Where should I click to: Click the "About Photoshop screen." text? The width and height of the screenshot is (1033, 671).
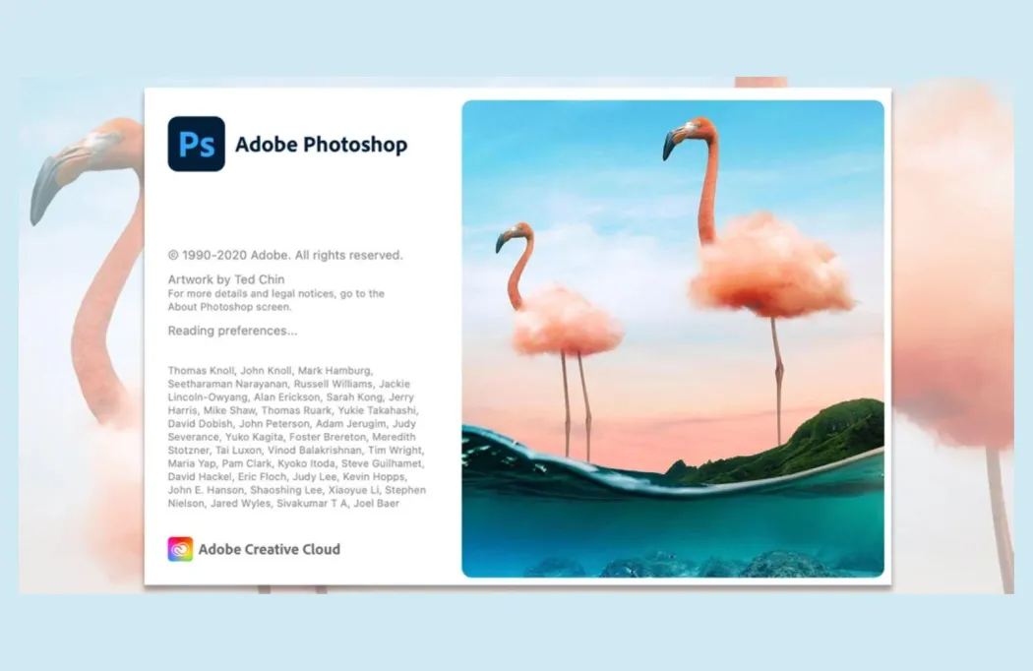[x=229, y=307]
